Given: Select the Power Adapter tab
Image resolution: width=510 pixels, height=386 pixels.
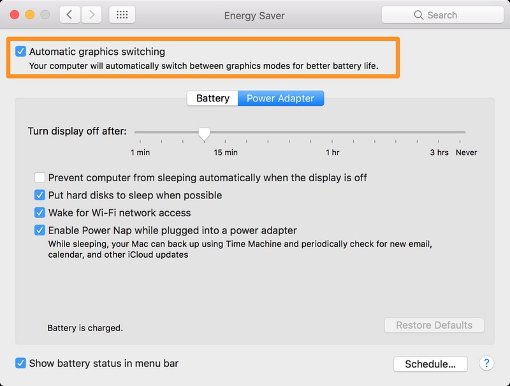Looking at the screenshot, I should 280,98.
